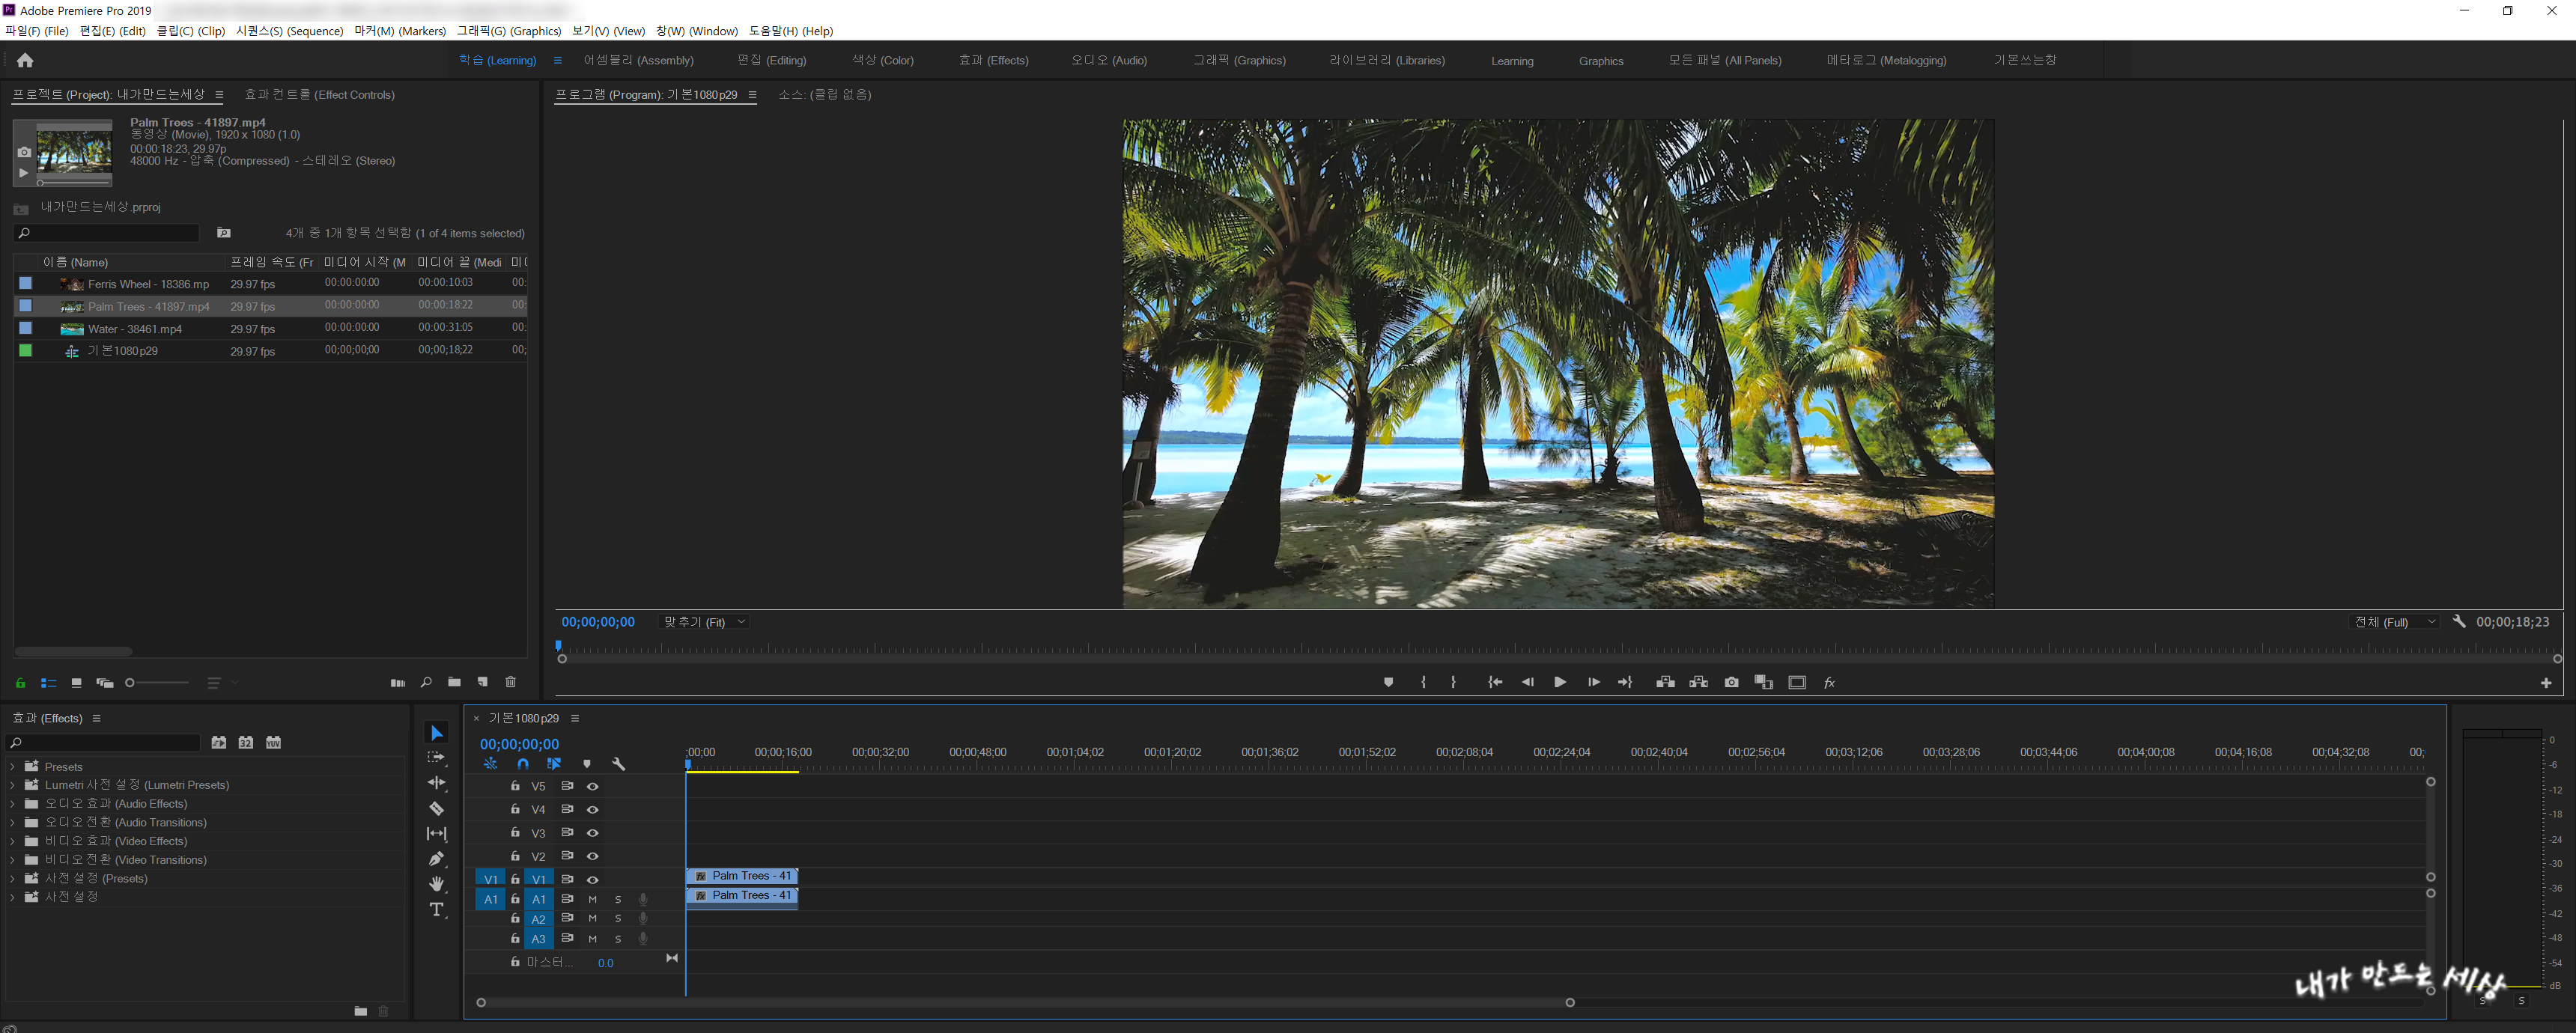Mute audio track A1
This screenshot has height=1033, width=2576.
[x=592, y=899]
